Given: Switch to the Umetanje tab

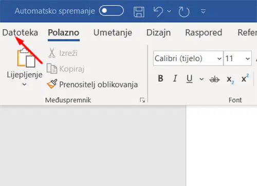Looking at the screenshot, I should tap(113, 33).
